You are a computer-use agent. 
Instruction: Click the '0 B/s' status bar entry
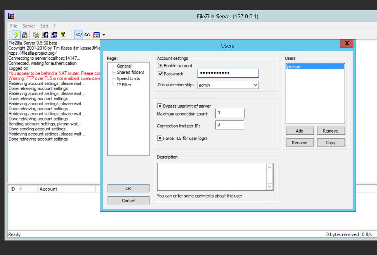(367, 235)
